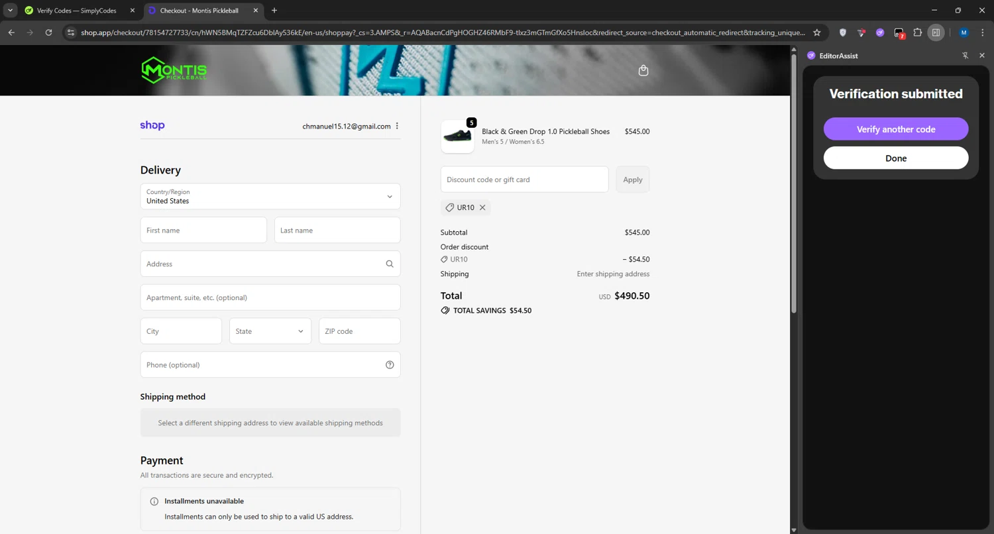This screenshot has height=534, width=994.
Task: Click the TOTAL SAVINGS $54.50 text
Action: (x=492, y=310)
